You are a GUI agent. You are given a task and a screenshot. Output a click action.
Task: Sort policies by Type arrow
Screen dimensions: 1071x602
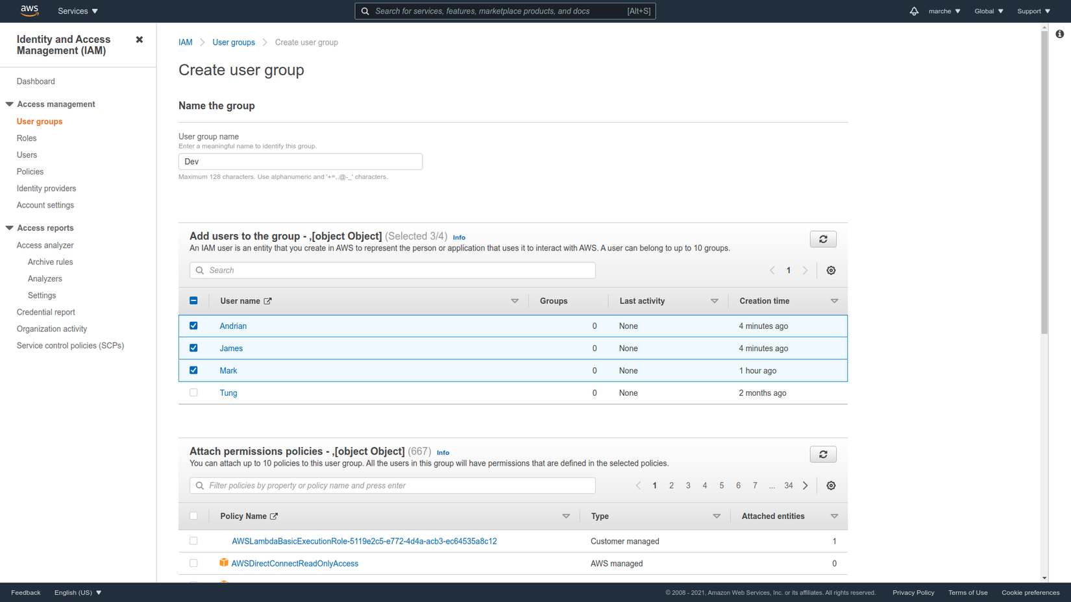click(717, 516)
